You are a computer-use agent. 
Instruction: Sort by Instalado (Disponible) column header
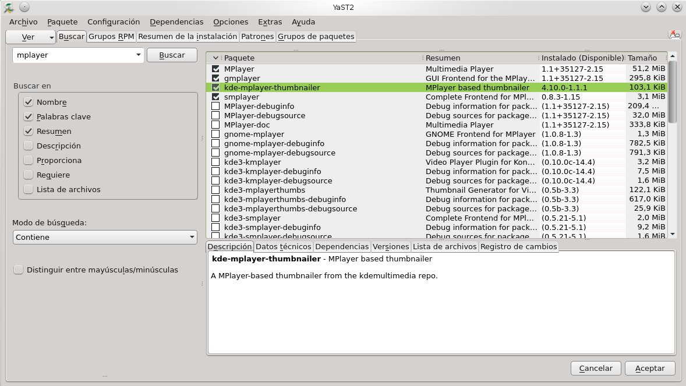[582, 58]
